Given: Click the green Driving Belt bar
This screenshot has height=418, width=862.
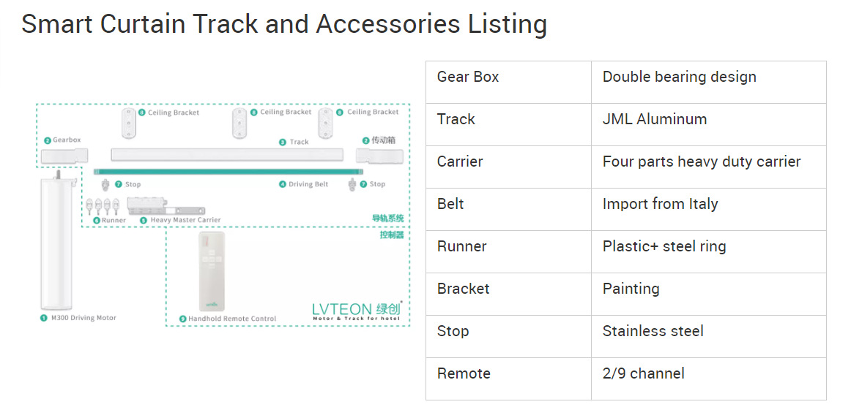Looking at the screenshot, I should tap(228, 172).
